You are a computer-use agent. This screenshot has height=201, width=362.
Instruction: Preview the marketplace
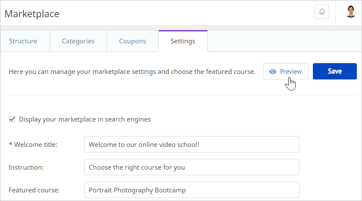click(286, 71)
